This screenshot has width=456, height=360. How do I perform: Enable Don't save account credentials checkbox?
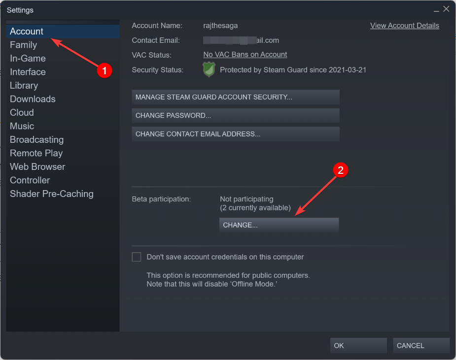[137, 257]
